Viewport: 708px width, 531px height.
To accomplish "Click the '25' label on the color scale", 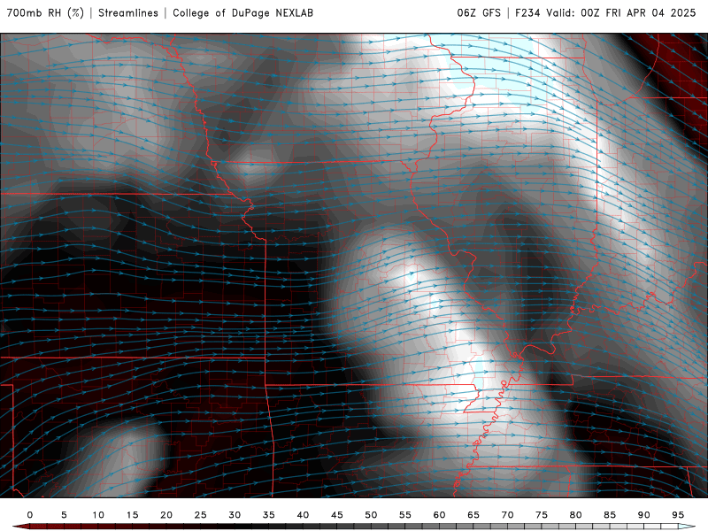I will point(201,515).
